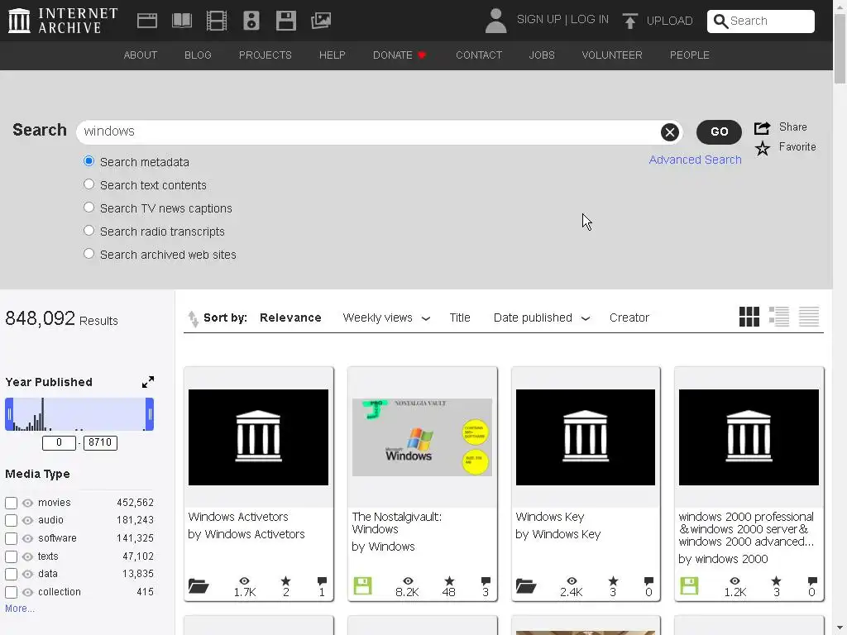Screen dimensions: 847x635
Task: Show More media type options
Action: click(x=20, y=609)
